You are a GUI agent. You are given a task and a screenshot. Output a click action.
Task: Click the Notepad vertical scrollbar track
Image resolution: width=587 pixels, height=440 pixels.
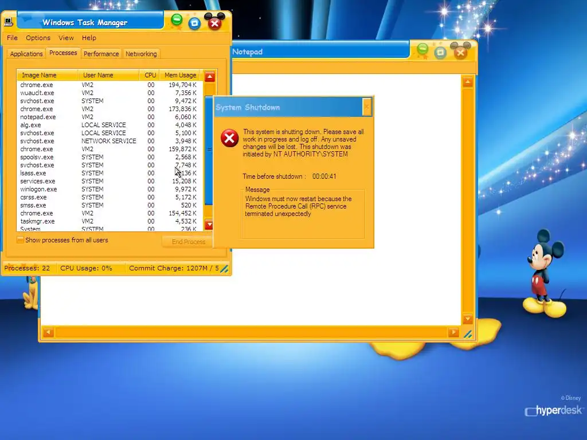[x=468, y=201]
